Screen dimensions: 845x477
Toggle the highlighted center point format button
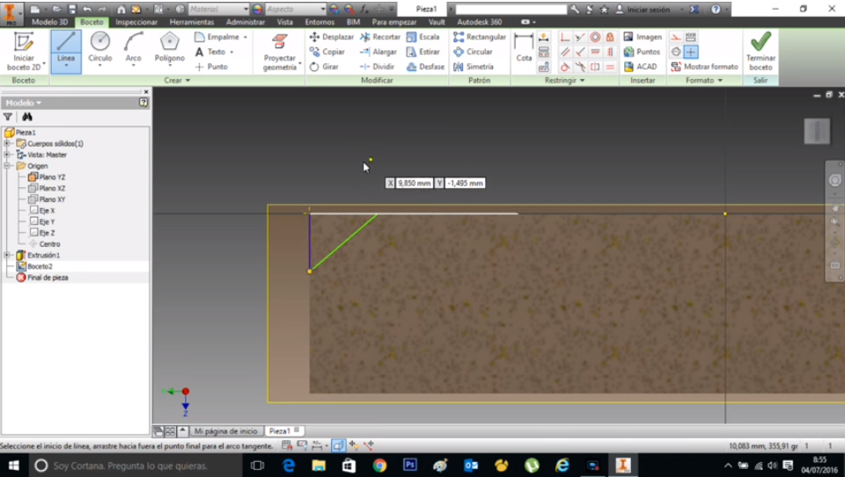tap(691, 52)
